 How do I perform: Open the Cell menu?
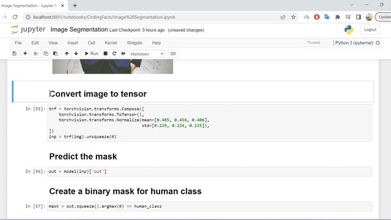tap(91, 43)
